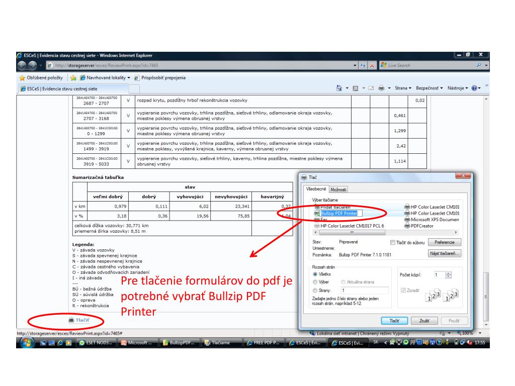515x386 pixels.
Task: Click the Add to favorites star icon
Action: pyautogui.click(x=73, y=78)
